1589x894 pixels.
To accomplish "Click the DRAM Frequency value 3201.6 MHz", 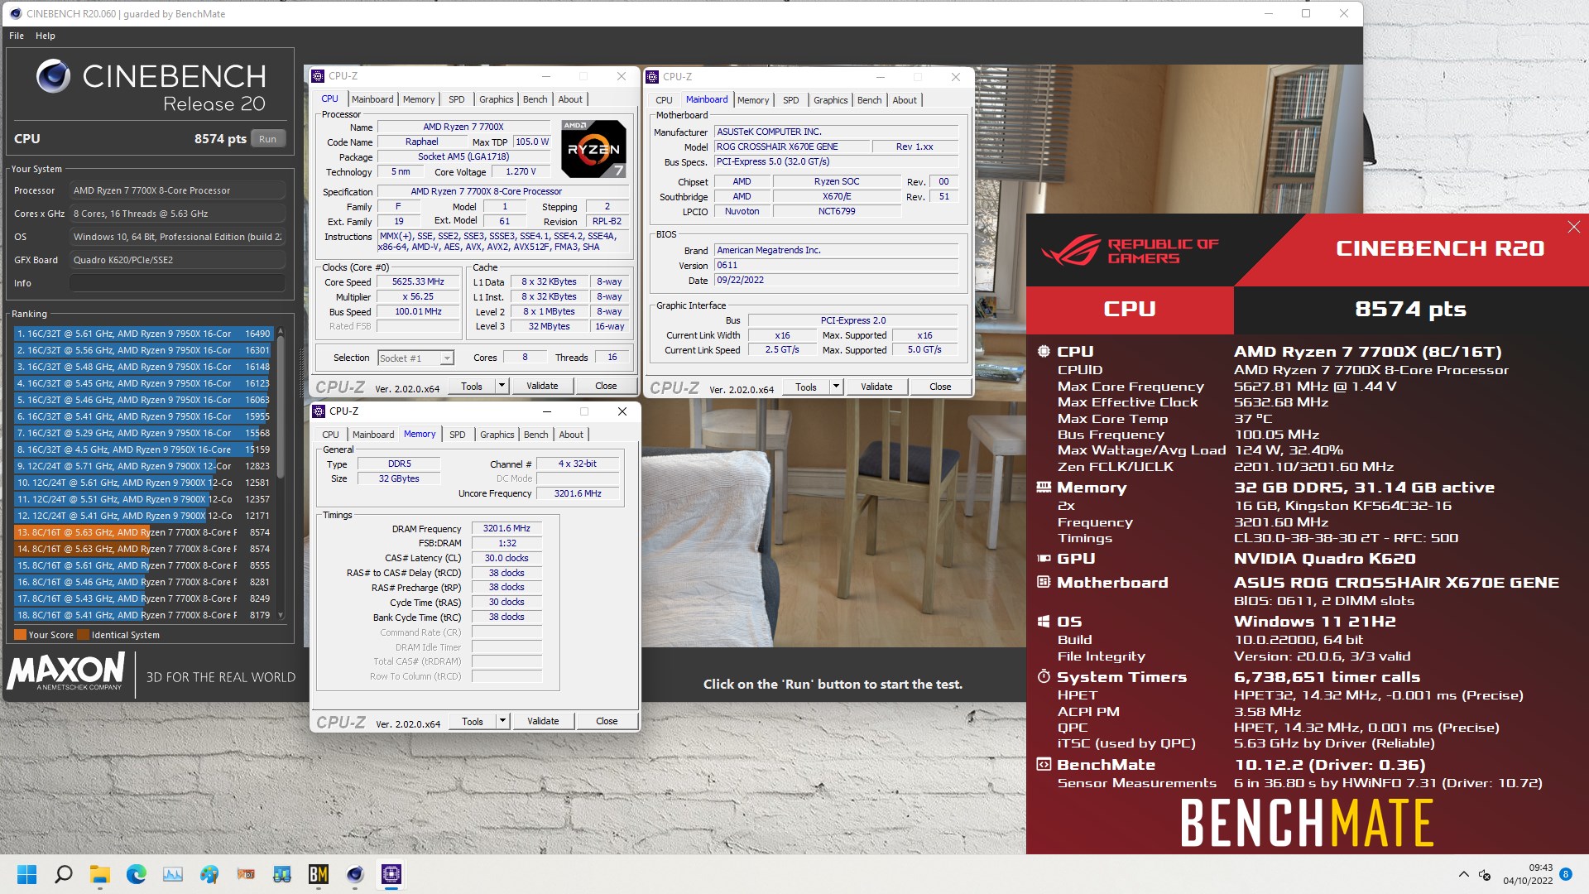I will tap(506, 528).
